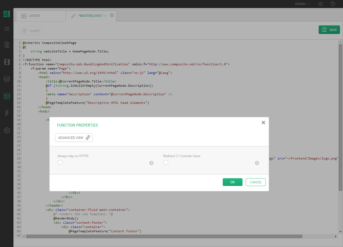
Task: Close the MASTERLAYOUT tab
Action: pos(112,15)
